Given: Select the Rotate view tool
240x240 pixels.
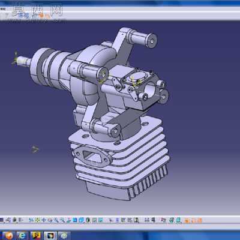Looking at the screenshot, I should click(50, 220).
